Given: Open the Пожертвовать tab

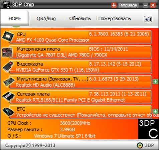Looking at the screenshot, I should [115, 19].
